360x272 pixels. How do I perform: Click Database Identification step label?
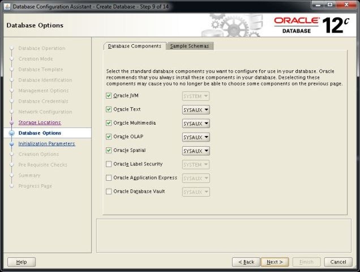[45, 80]
